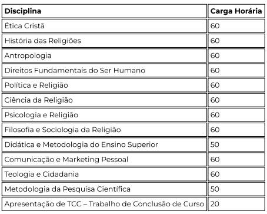Select Metodologia da Pesquisa Científica
Viewport: 267px width, 214px height.
point(104,189)
